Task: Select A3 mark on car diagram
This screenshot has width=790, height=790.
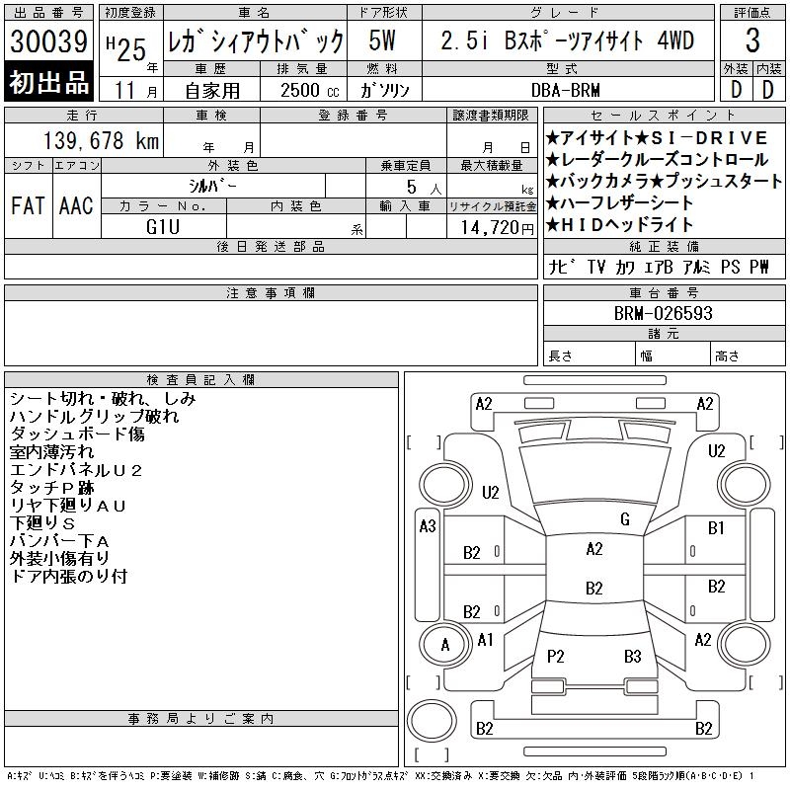Action: pyautogui.click(x=428, y=526)
